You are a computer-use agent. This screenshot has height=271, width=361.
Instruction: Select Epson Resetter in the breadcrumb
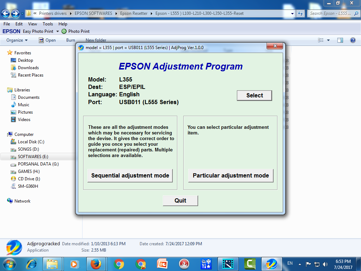(x=134, y=13)
